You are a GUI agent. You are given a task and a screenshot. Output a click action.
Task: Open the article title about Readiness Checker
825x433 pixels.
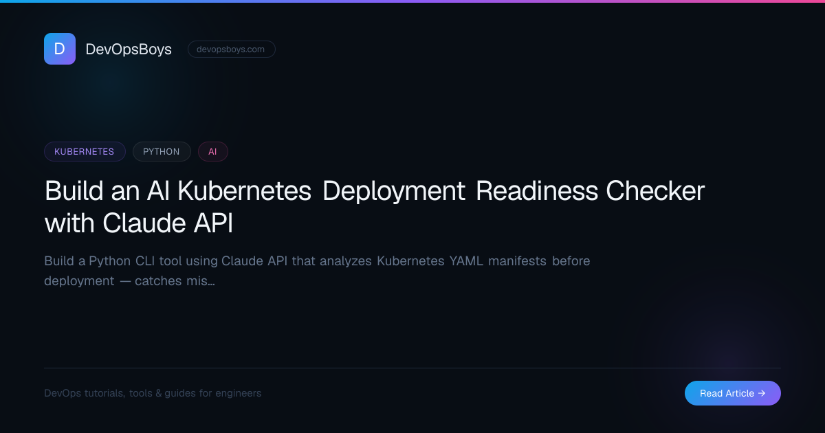click(x=375, y=207)
